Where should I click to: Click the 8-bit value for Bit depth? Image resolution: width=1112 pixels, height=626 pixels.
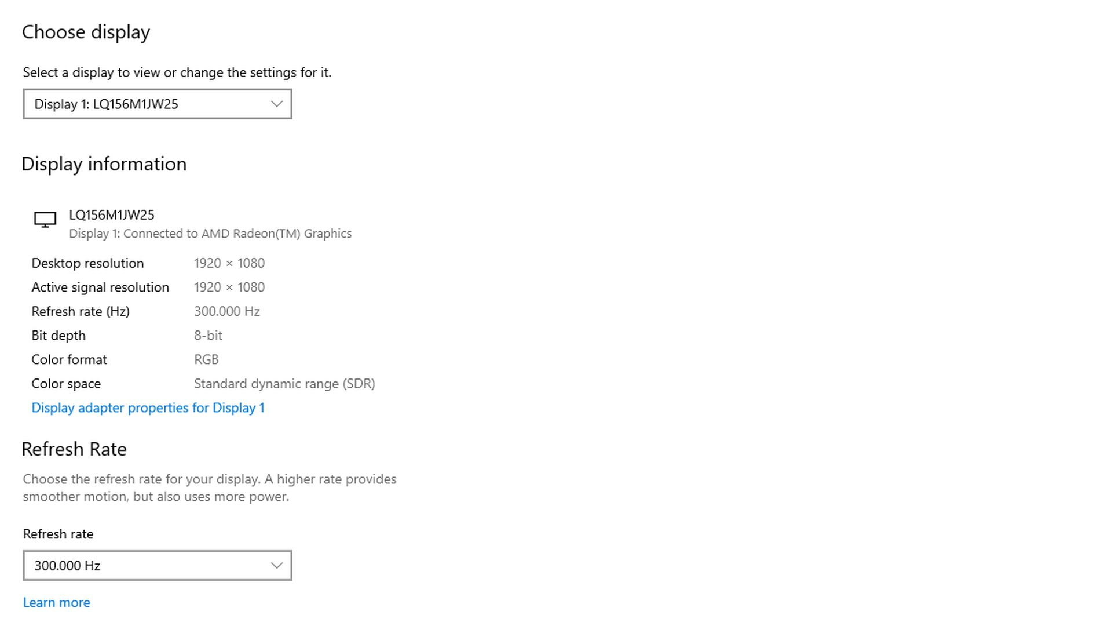point(208,336)
